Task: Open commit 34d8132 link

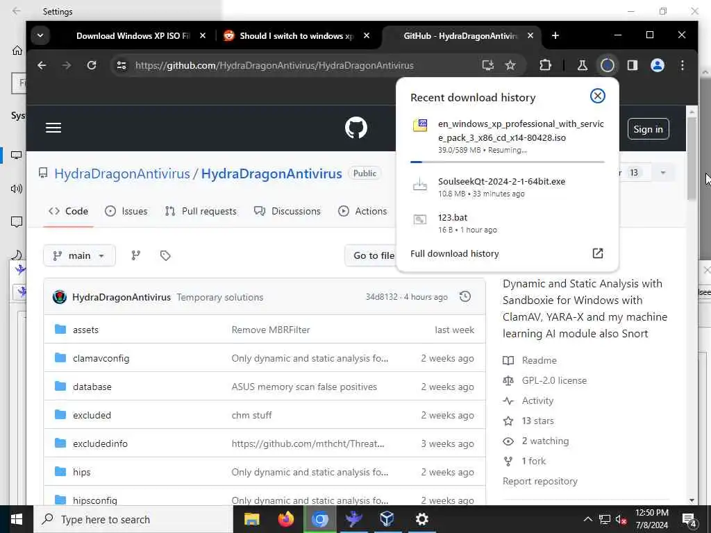Action: [x=381, y=297]
